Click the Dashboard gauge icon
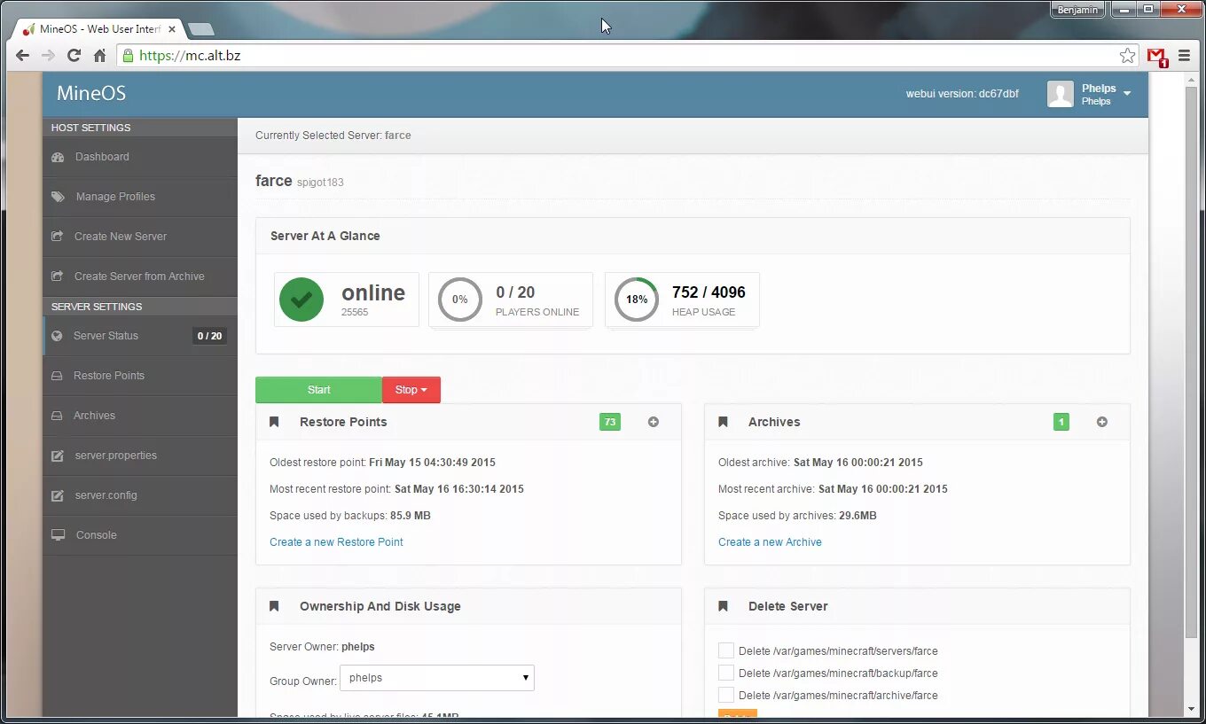 click(x=58, y=157)
